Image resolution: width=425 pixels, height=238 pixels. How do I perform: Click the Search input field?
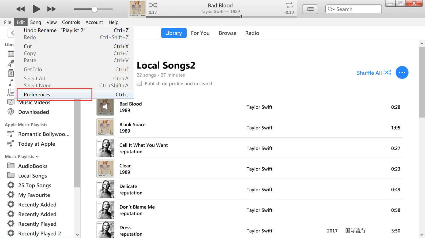pyautogui.click(x=353, y=9)
